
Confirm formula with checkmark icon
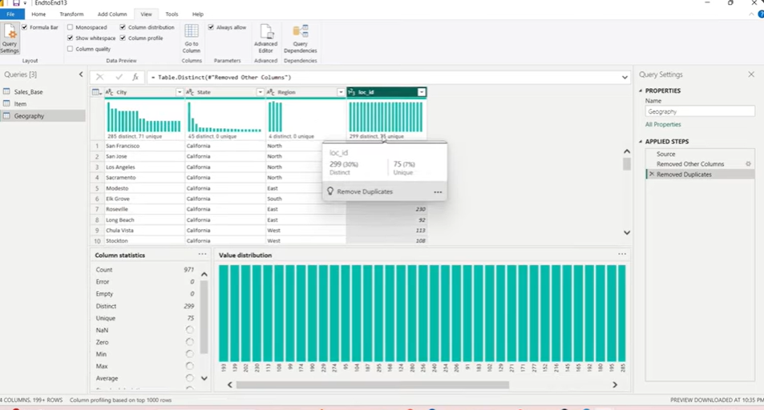[x=119, y=77]
